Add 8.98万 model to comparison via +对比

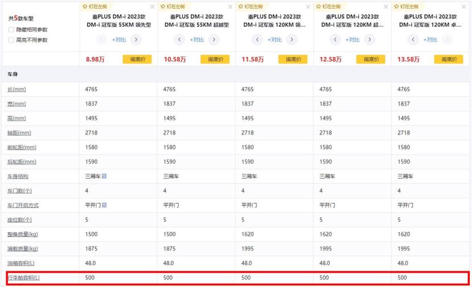point(119,40)
